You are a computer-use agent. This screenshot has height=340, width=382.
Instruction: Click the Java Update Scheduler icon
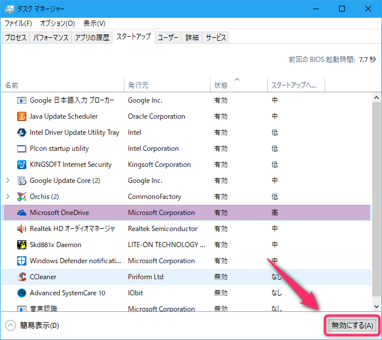22,116
